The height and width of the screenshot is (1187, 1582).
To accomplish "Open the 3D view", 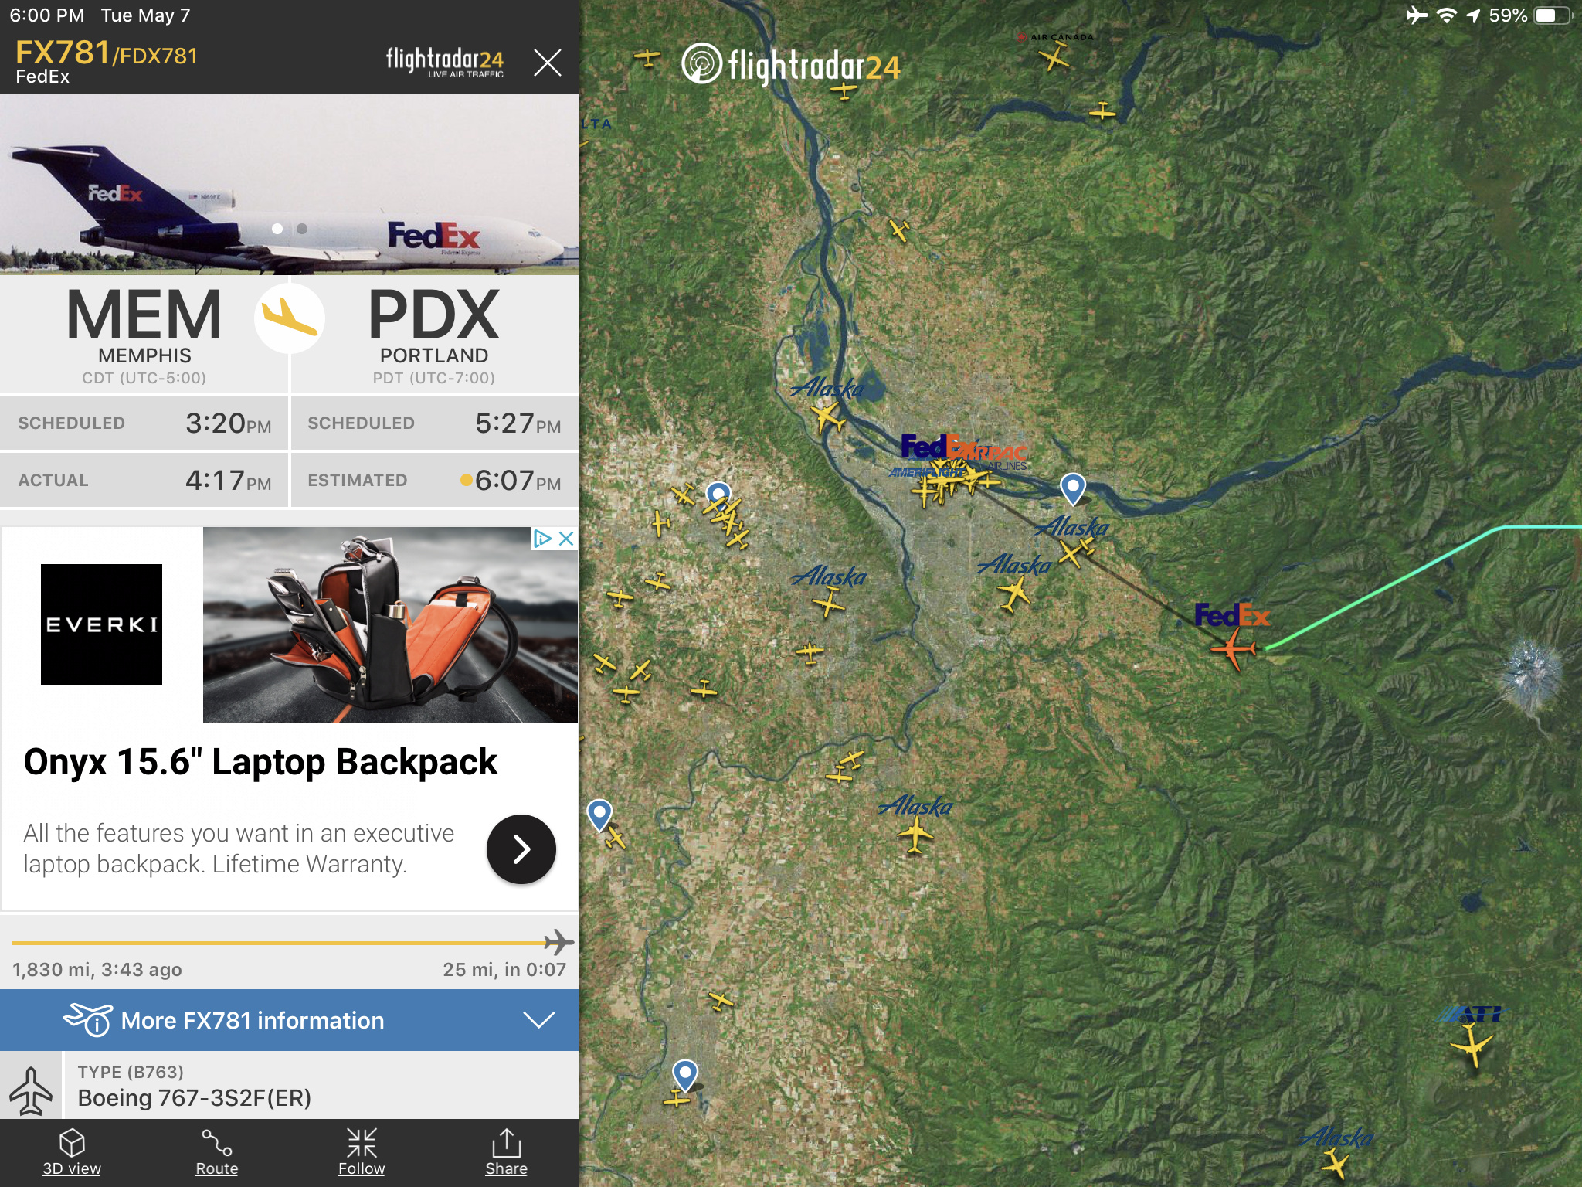I will [x=72, y=1152].
